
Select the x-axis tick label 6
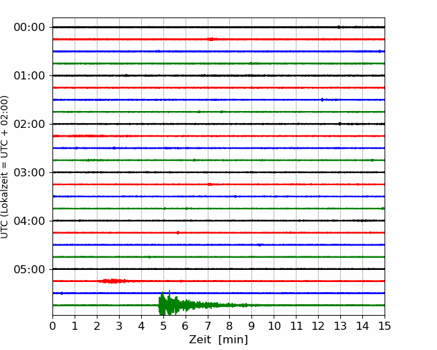186,326
